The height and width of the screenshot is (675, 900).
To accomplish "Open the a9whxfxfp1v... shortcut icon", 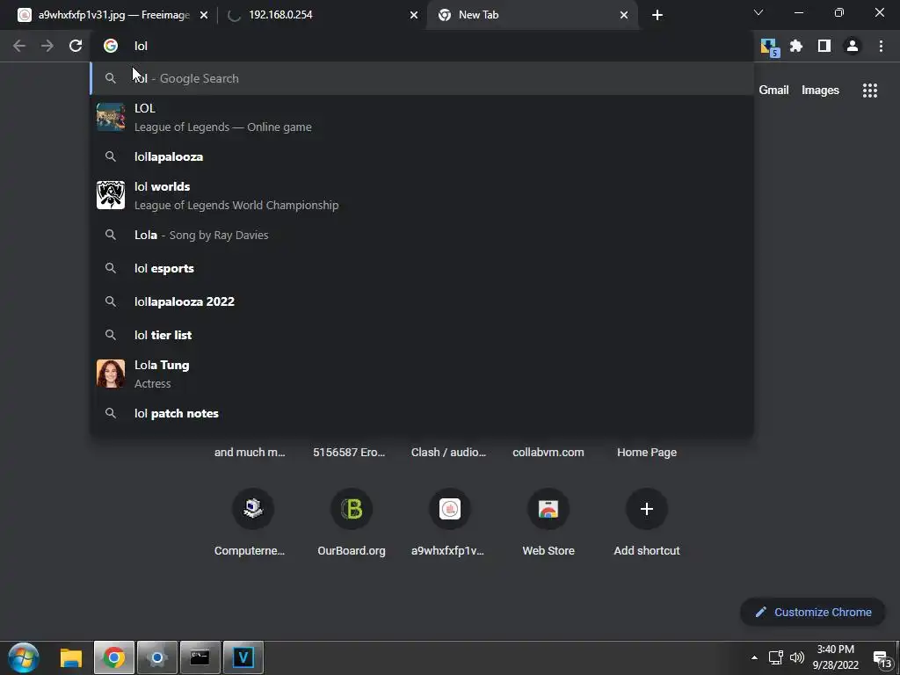I will coord(450,509).
